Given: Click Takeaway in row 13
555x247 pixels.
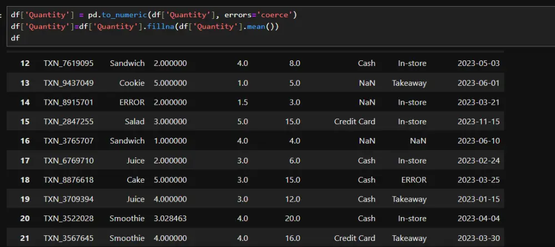Looking at the screenshot, I should coord(409,83).
